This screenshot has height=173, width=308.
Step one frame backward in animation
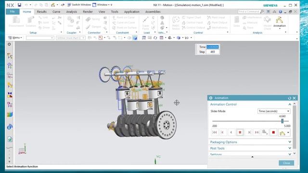click(223, 133)
